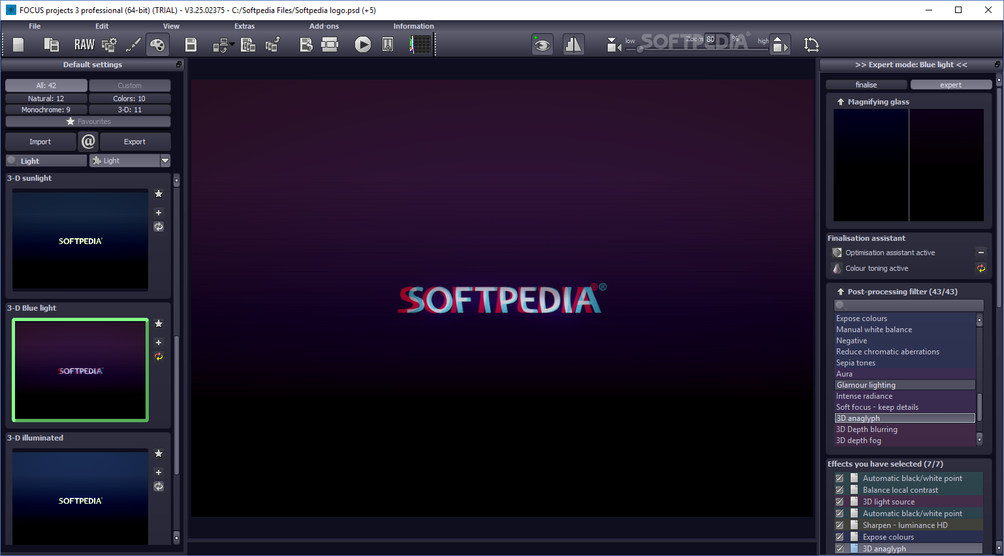
Task: Click the new project blank page icon
Action: tap(18, 44)
